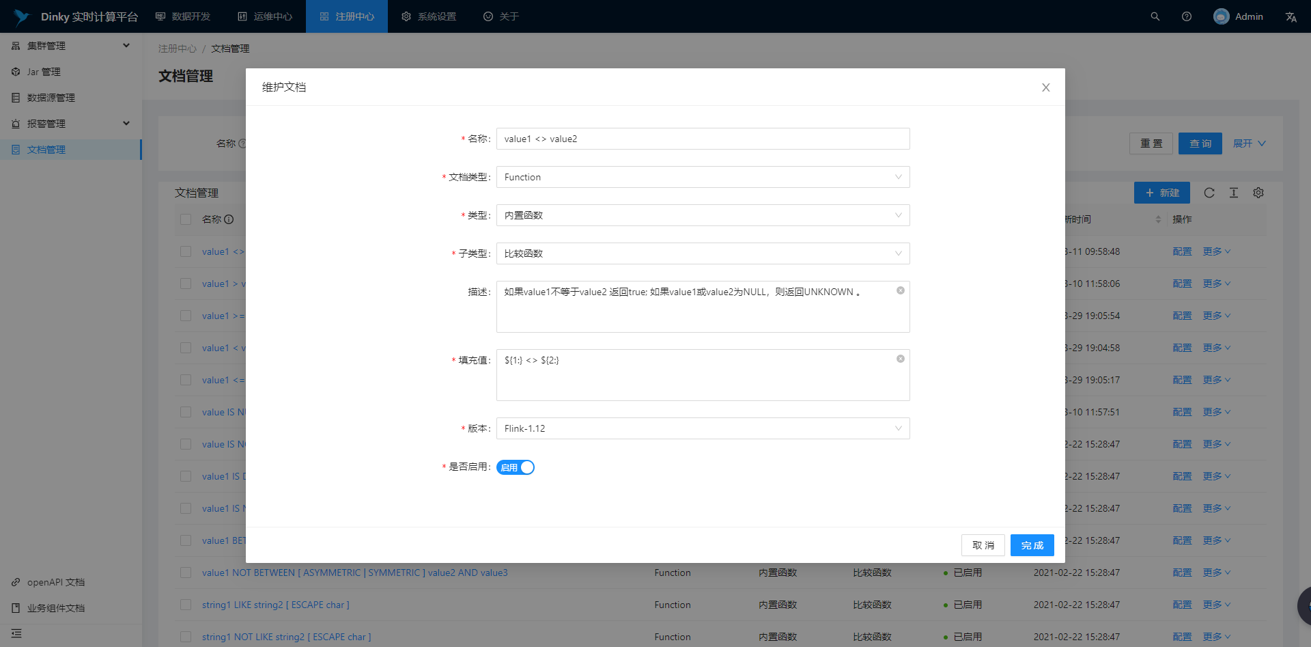Refresh the document table
Image resolution: width=1311 pixels, height=647 pixels.
point(1209,193)
